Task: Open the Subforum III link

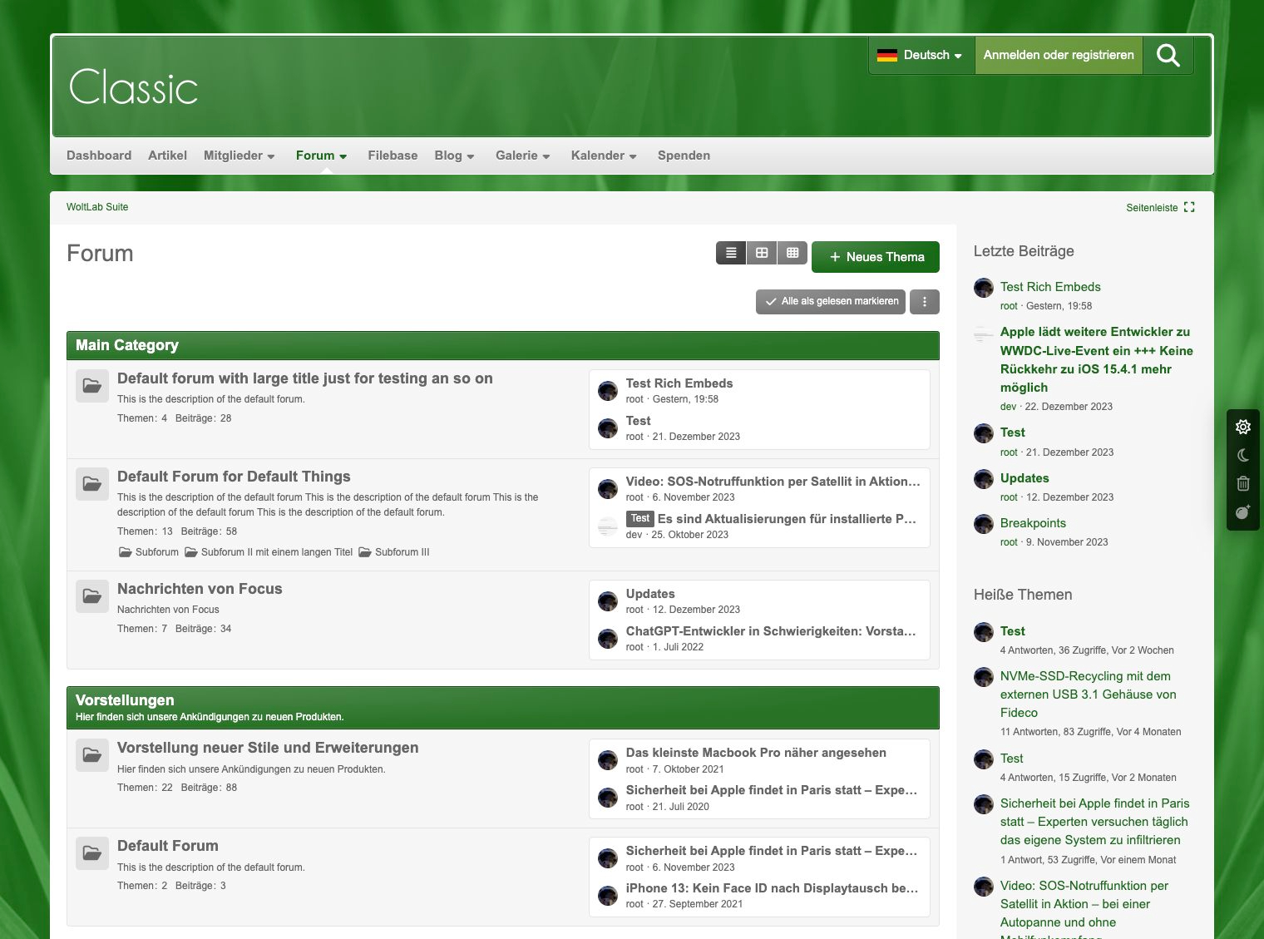Action: [402, 552]
